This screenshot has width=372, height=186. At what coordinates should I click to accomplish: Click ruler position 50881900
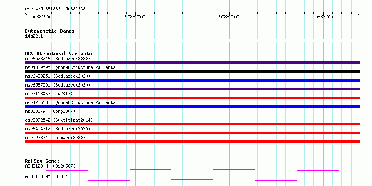point(41,17)
